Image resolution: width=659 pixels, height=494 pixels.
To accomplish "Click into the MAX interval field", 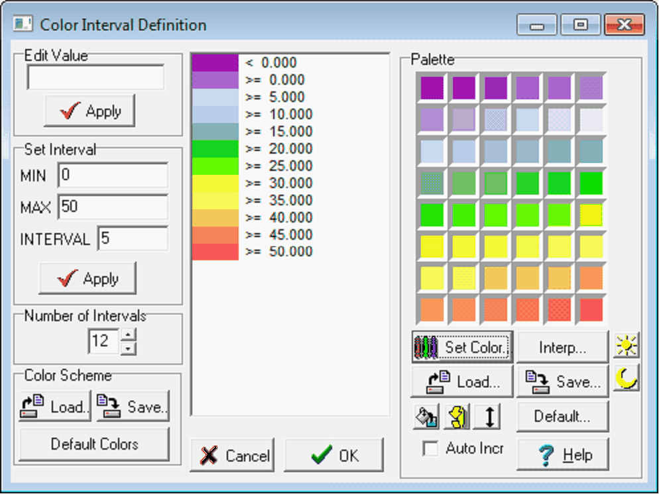I will (x=113, y=207).
